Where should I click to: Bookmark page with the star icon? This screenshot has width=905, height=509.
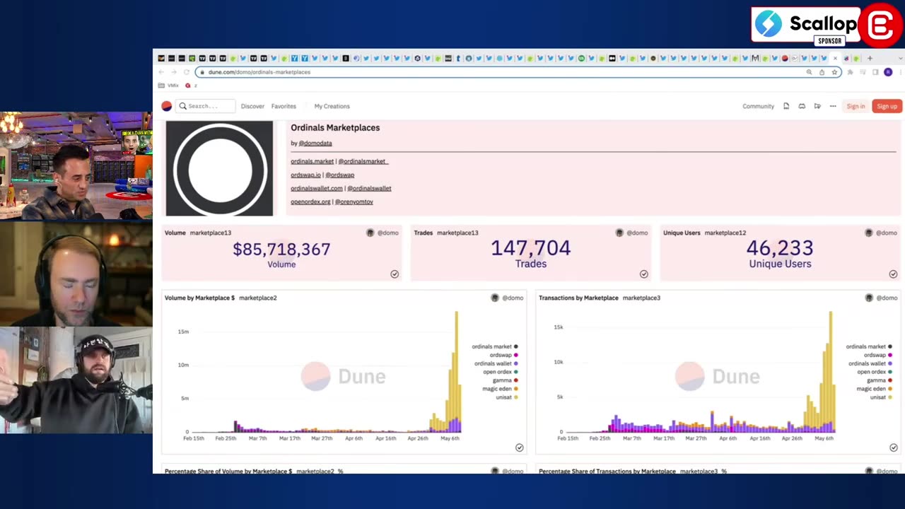pyautogui.click(x=834, y=72)
